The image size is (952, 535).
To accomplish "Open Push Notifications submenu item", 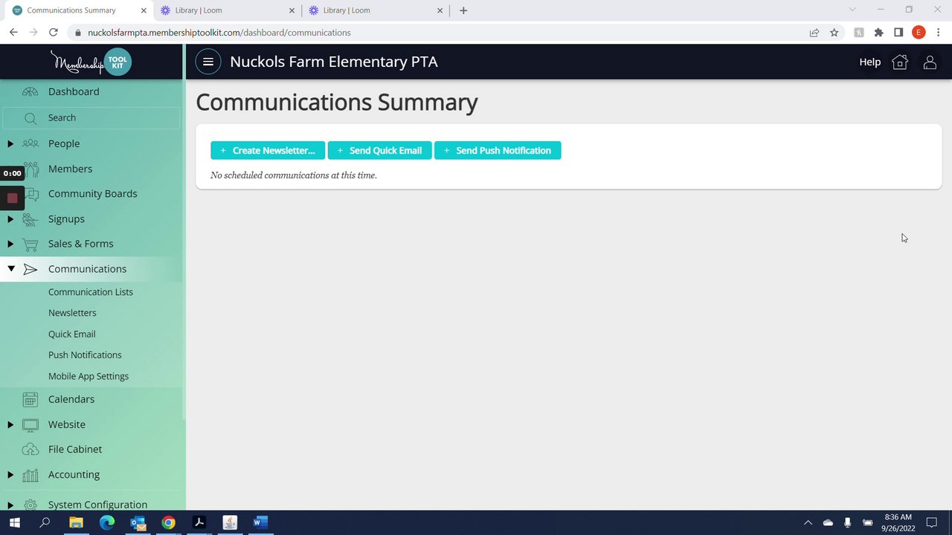I will (x=85, y=355).
